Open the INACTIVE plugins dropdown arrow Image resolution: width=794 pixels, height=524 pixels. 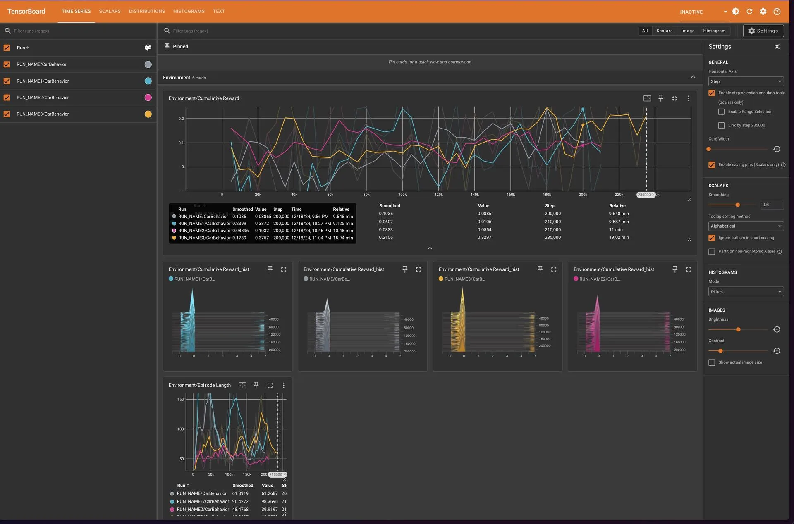[x=725, y=12]
